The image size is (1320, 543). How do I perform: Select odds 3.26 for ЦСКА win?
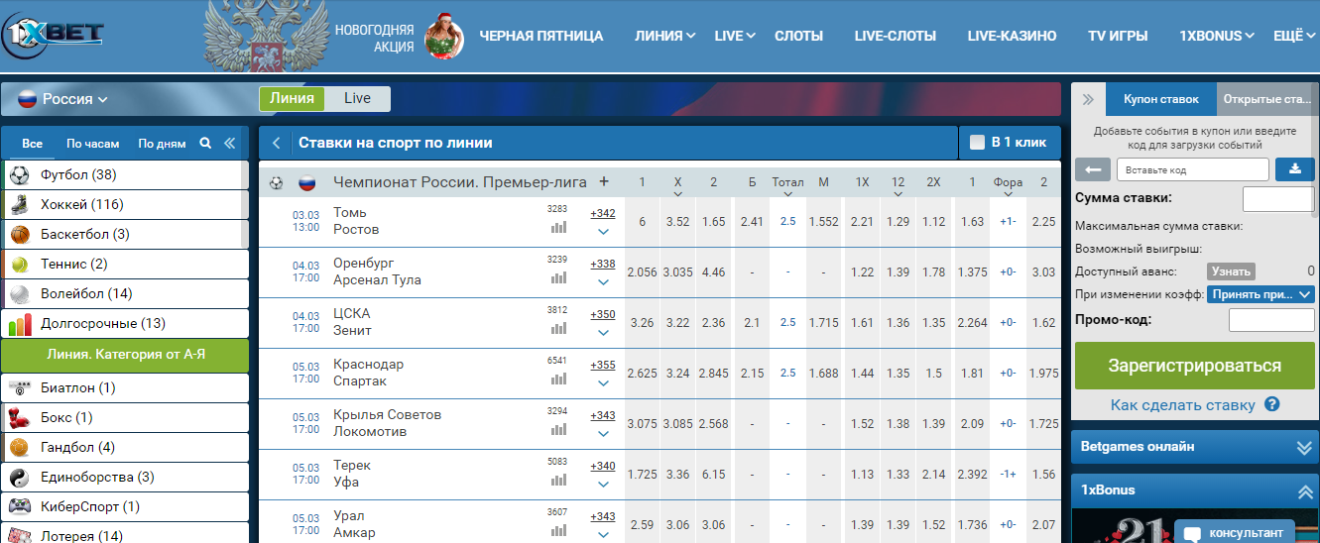(x=642, y=322)
